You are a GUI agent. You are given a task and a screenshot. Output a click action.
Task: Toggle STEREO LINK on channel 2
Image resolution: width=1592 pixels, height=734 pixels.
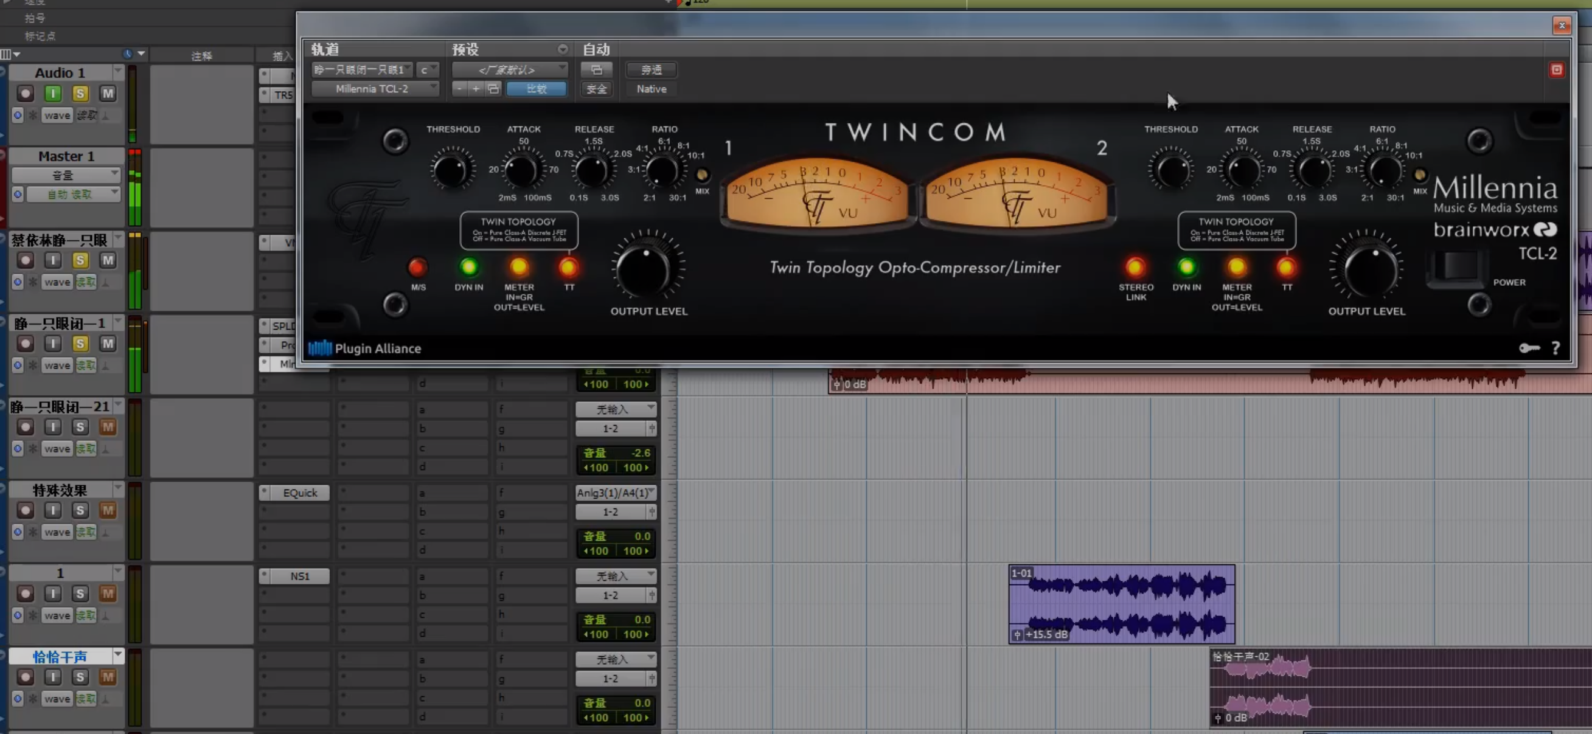1135,268
